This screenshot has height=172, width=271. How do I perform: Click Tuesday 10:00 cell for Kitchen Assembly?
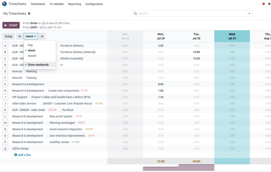[196, 58]
